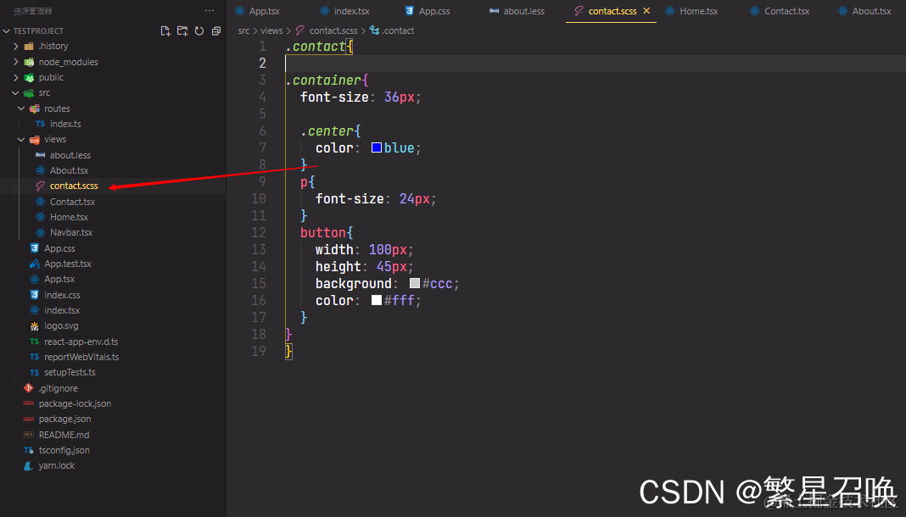This screenshot has height=517, width=906.
Task: Open the explorer more actions ellipsis
Action: coord(210,11)
